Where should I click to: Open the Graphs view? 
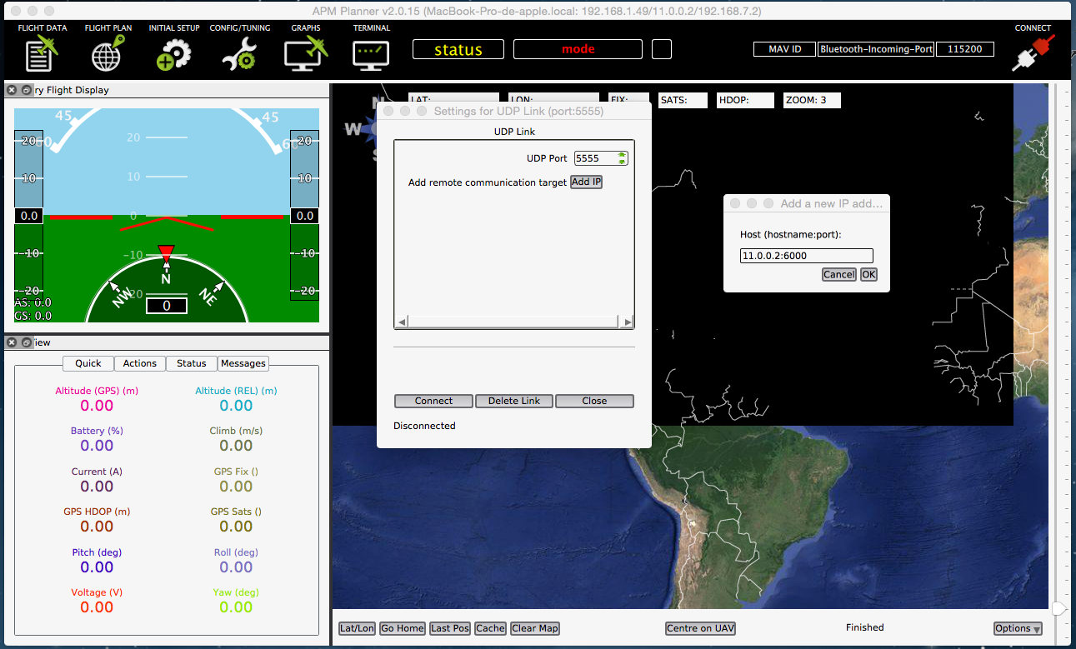coord(306,52)
